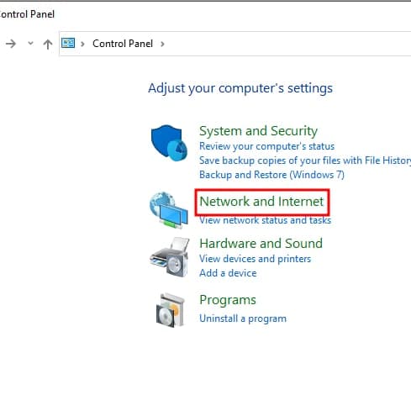Open System and Security category
411x400 pixels.
pos(258,131)
